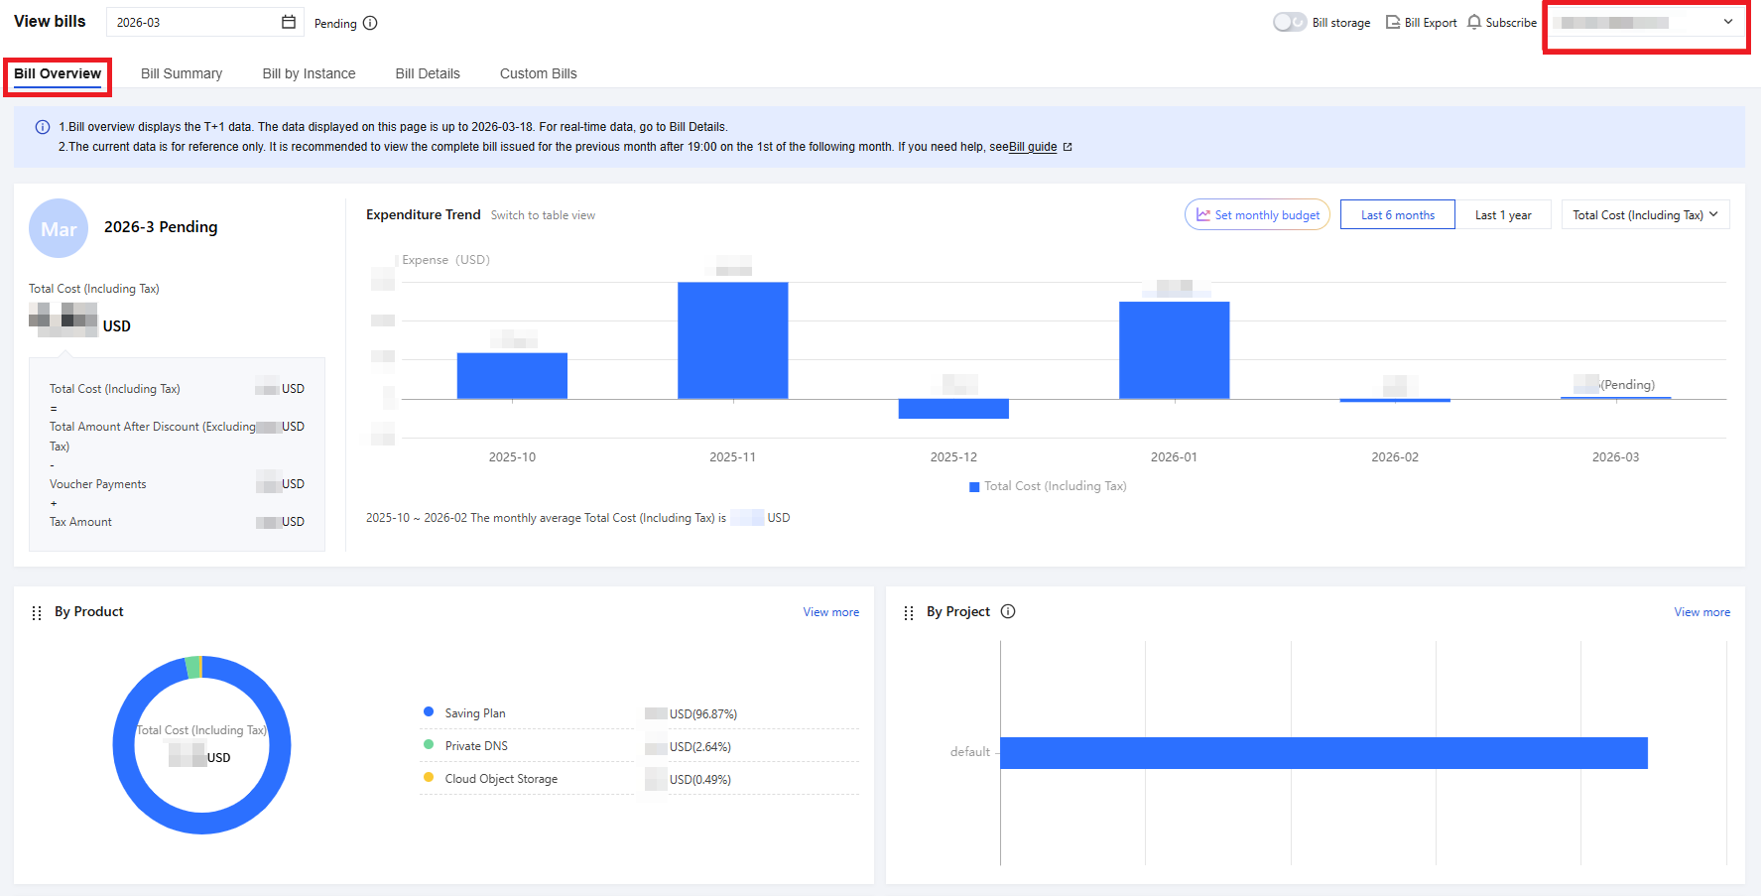
Task: Click the Bill Export icon
Action: coord(1393,22)
